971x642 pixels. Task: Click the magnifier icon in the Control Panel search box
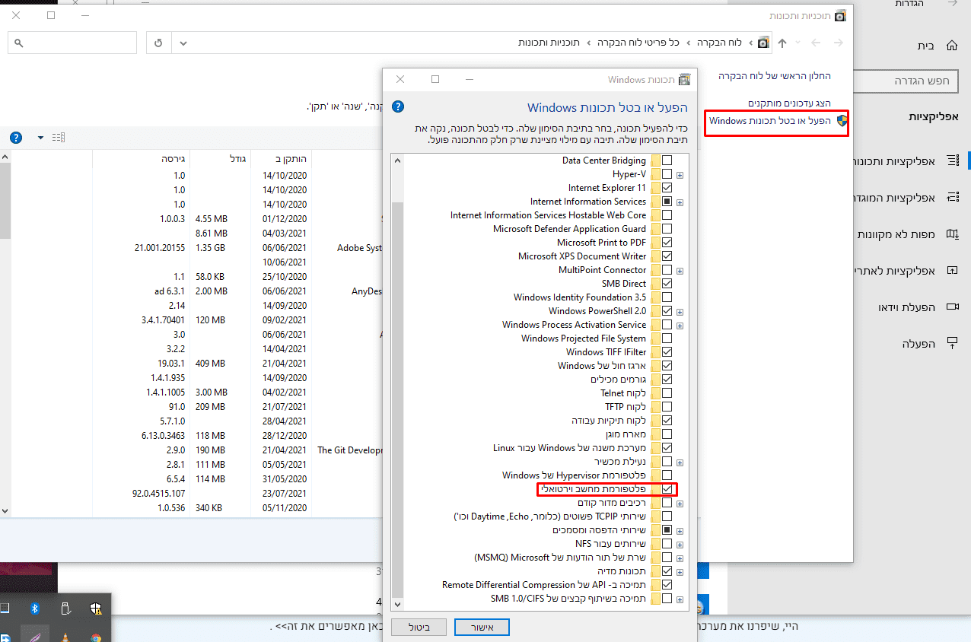pyautogui.click(x=19, y=43)
